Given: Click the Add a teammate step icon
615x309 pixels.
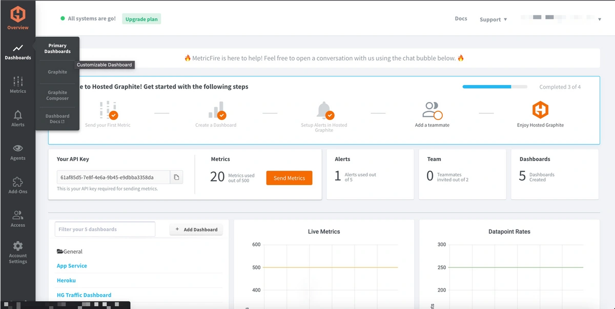Looking at the screenshot, I should 432,110.
